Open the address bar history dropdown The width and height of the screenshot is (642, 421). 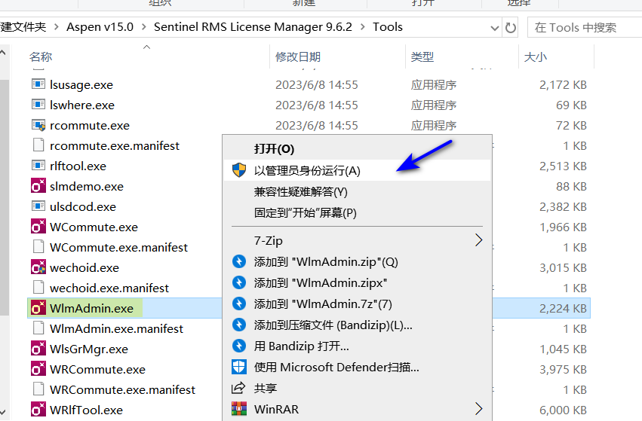coord(495,28)
